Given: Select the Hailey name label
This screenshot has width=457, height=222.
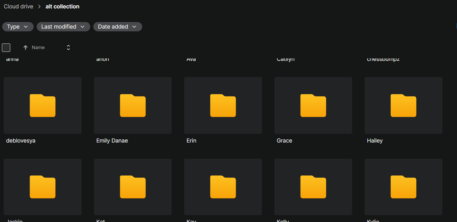Looking at the screenshot, I should [x=375, y=141].
